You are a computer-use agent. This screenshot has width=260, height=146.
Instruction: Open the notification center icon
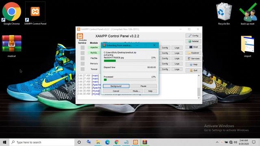(253, 142)
